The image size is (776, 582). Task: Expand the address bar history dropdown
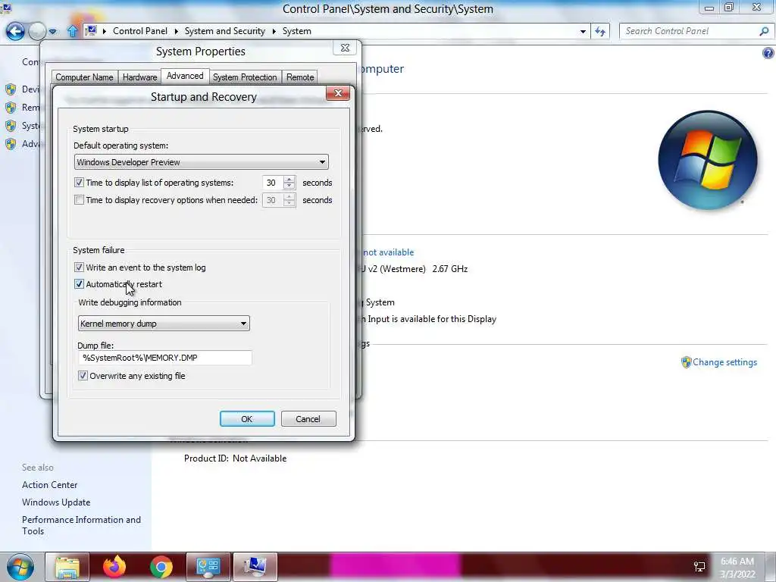click(x=583, y=31)
